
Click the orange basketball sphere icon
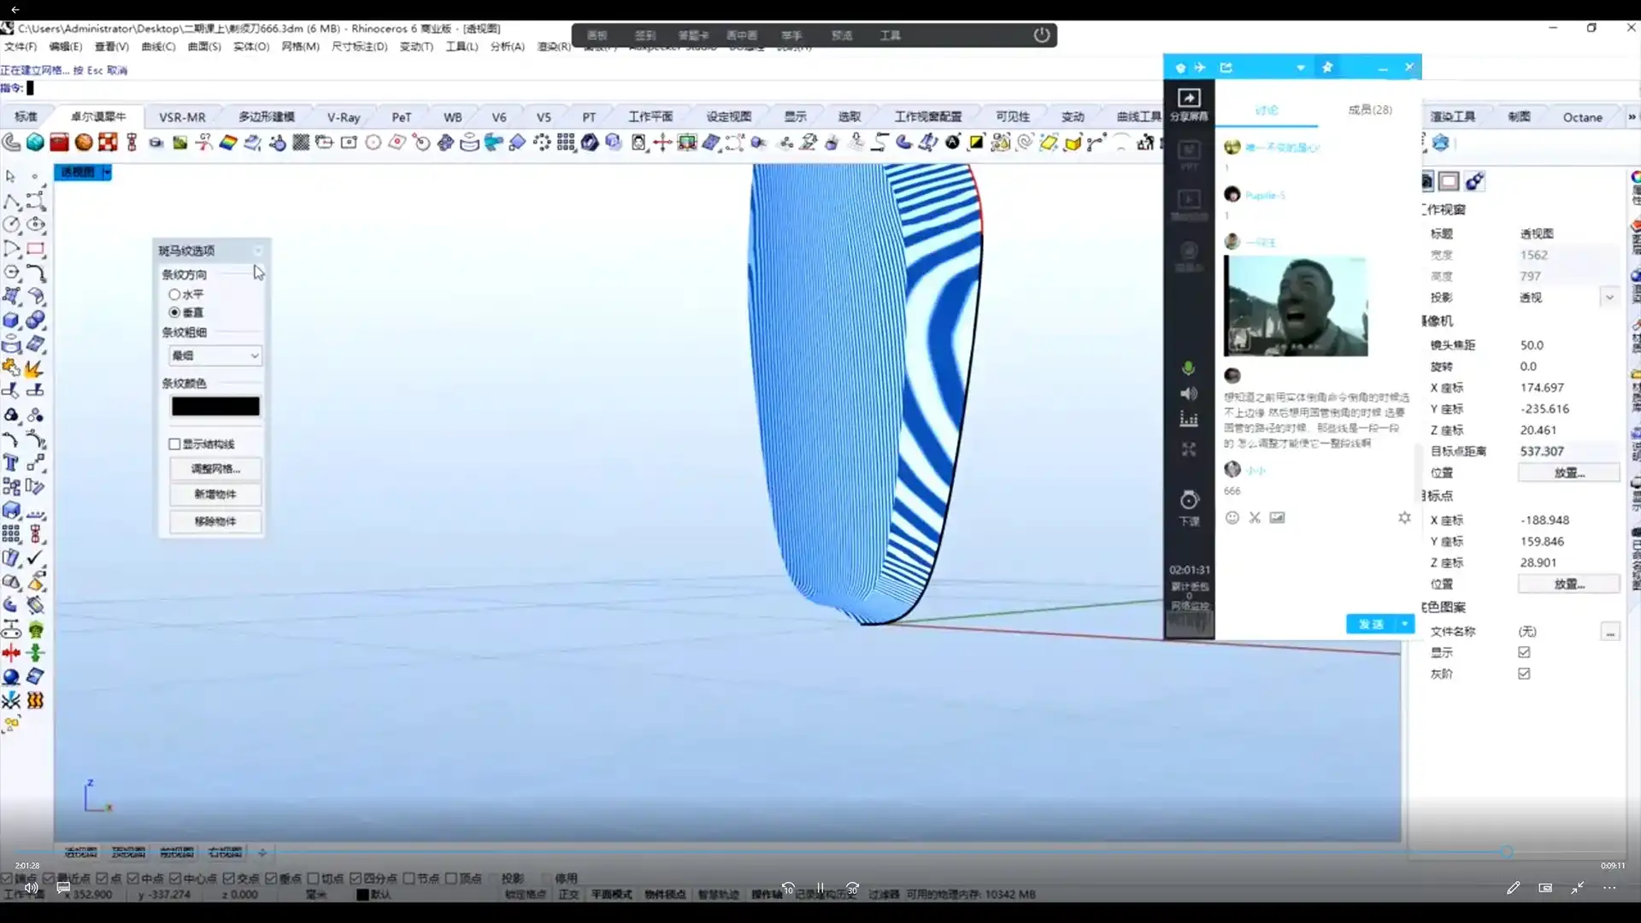[x=84, y=143]
